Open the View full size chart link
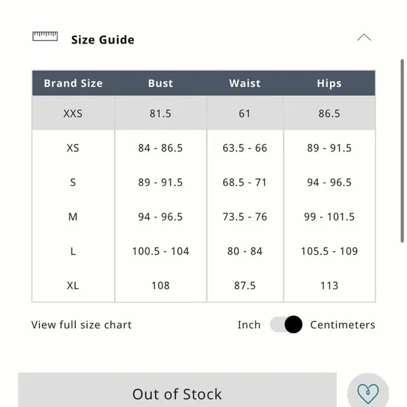Screen dimensions: 407x407 pyautogui.click(x=81, y=325)
